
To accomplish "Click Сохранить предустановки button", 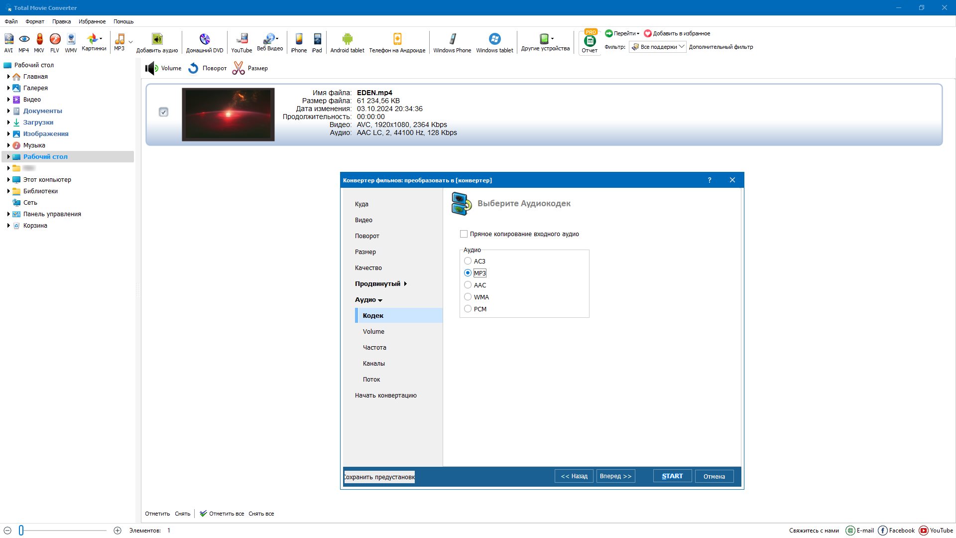I will coord(379,477).
